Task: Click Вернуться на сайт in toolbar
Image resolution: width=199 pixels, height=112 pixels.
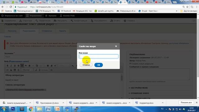Action: click(12, 16)
